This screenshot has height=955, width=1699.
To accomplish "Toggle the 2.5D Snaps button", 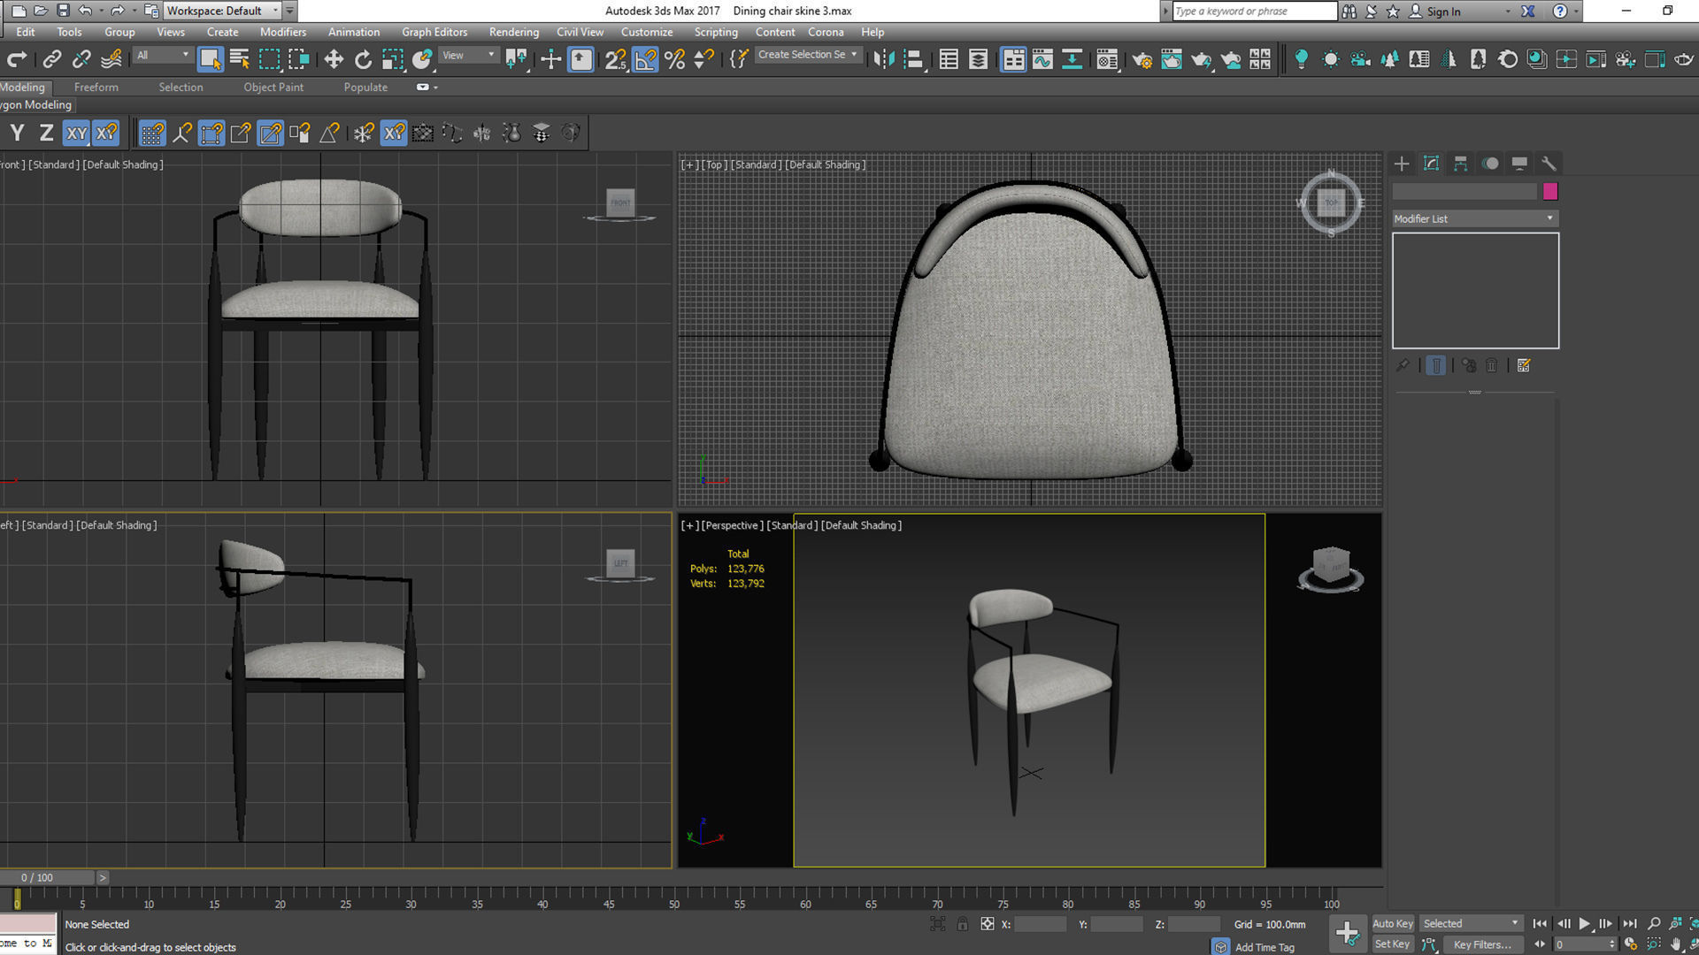I will (616, 59).
